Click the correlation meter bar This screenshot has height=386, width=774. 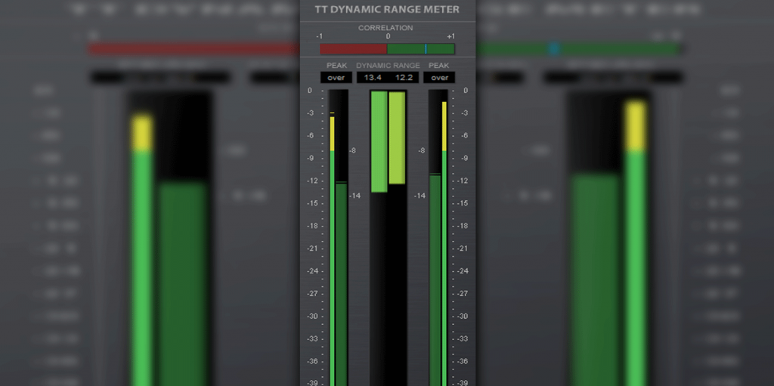point(387,49)
